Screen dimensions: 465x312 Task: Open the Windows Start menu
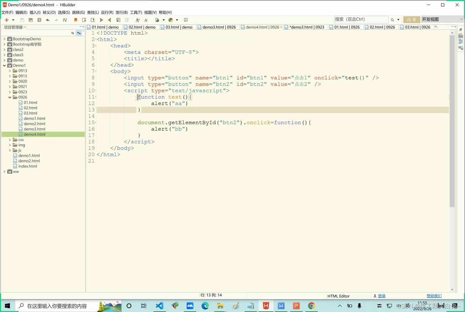coord(7,306)
